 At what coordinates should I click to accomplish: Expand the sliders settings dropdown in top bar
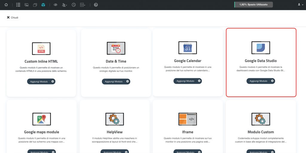82,5
